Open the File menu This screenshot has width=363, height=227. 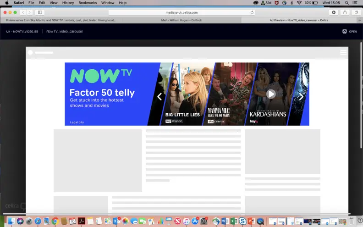coord(31,3)
